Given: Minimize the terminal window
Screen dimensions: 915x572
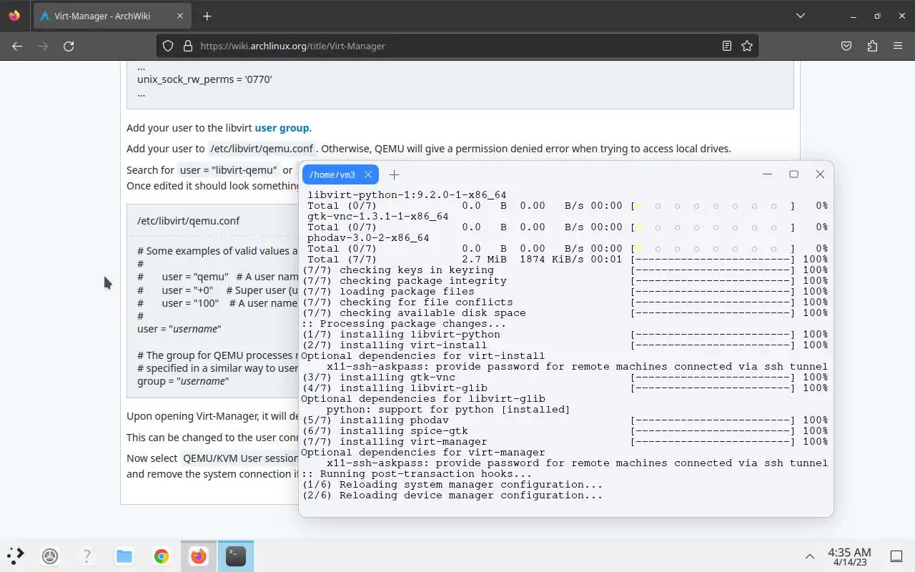Looking at the screenshot, I should coord(767,174).
